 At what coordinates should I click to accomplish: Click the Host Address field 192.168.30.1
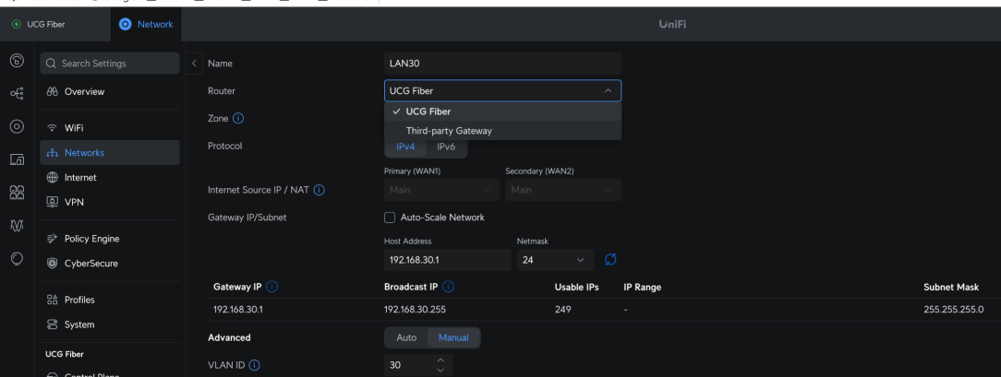[448, 260]
